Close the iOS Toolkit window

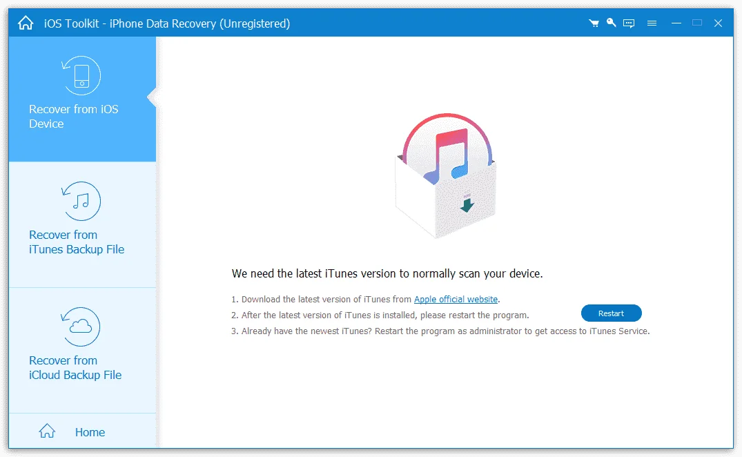click(x=718, y=23)
